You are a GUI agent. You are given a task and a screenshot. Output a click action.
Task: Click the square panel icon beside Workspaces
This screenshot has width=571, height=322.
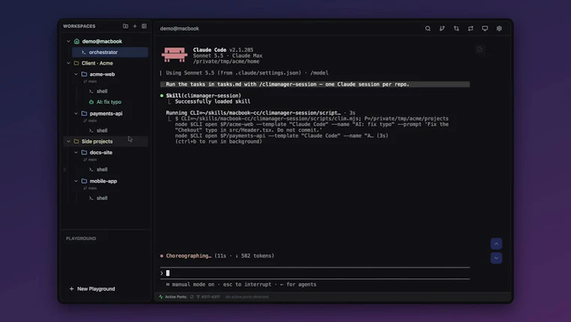pyautogui.click(x=144, y=26)
